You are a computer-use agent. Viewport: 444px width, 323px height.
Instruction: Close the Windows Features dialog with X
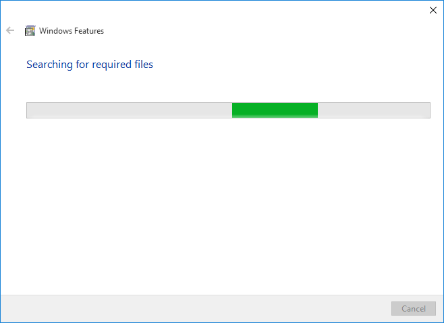pos(433,10)
